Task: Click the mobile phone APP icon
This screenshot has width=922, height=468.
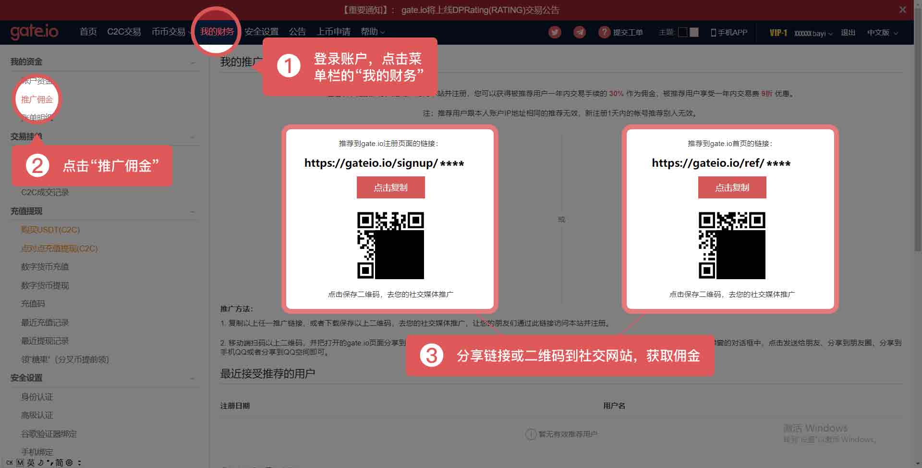Action: tap(714, 32)
